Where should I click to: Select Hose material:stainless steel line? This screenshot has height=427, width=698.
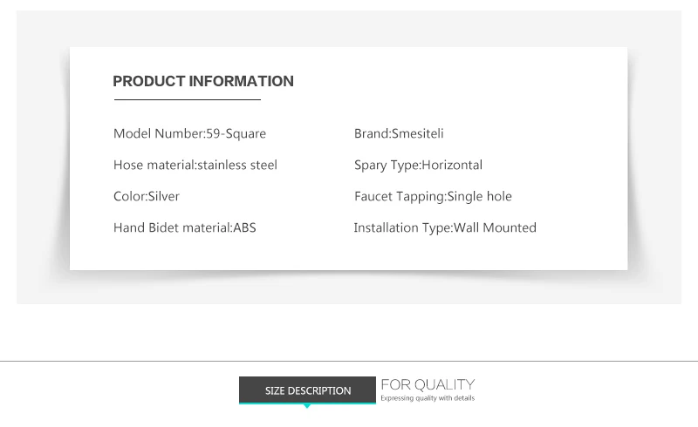195,165
